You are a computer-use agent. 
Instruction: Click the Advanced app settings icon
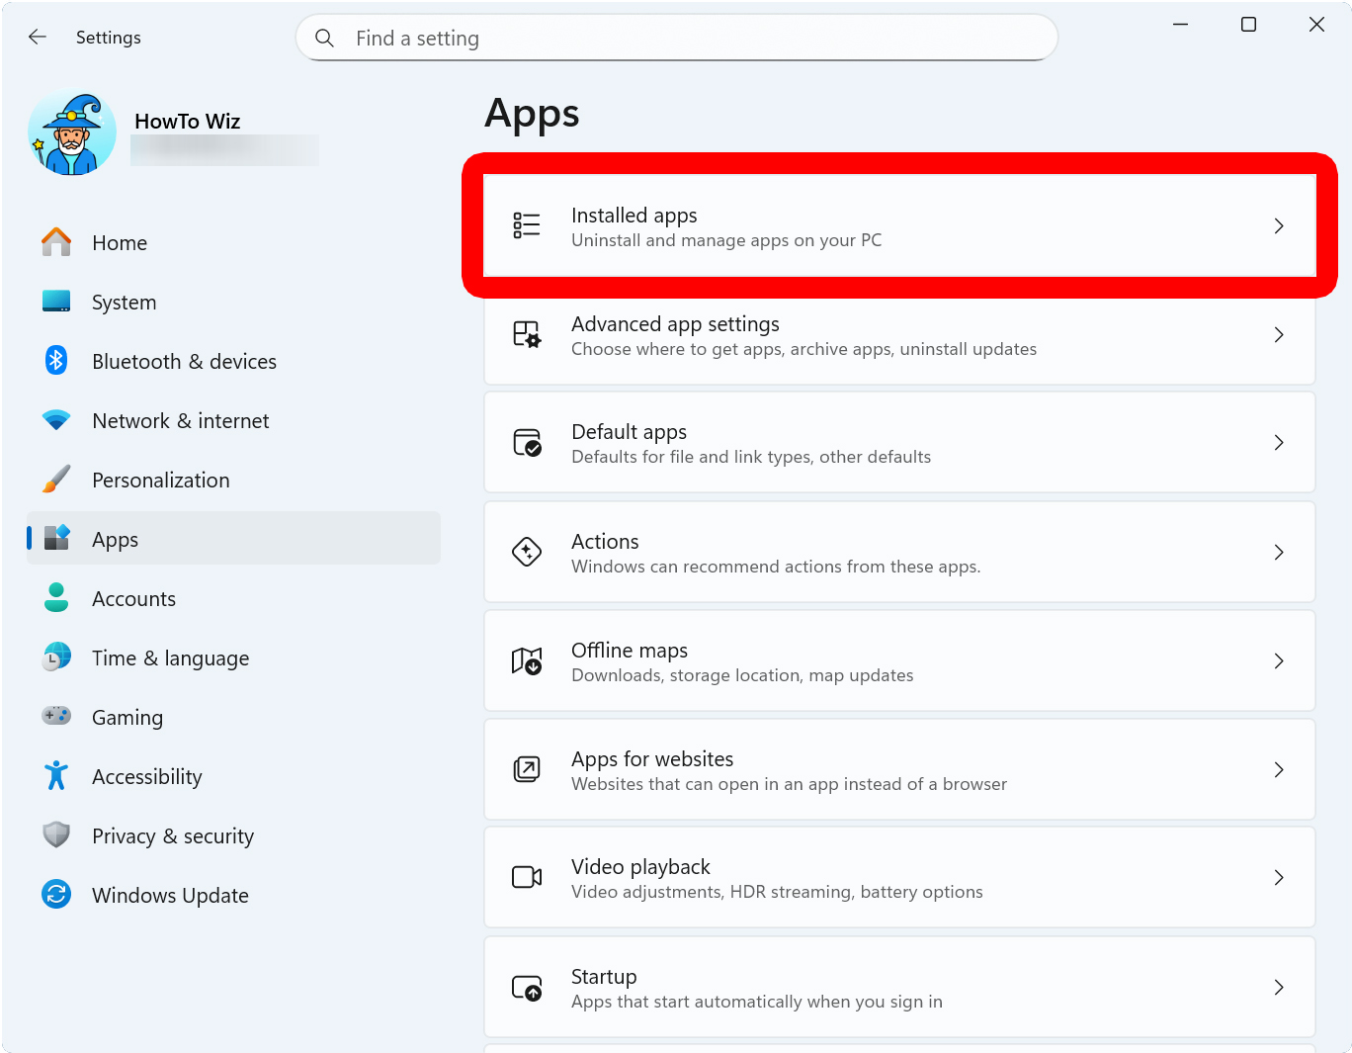click(527, 335)
